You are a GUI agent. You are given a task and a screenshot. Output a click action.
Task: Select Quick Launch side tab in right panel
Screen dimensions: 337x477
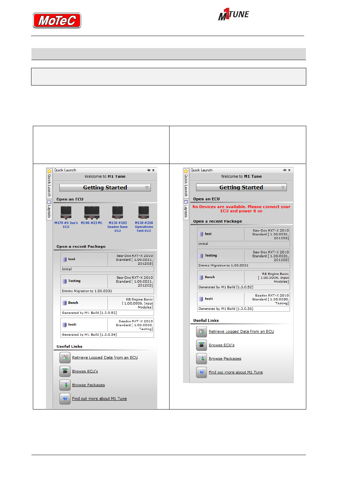coord(186,183)
